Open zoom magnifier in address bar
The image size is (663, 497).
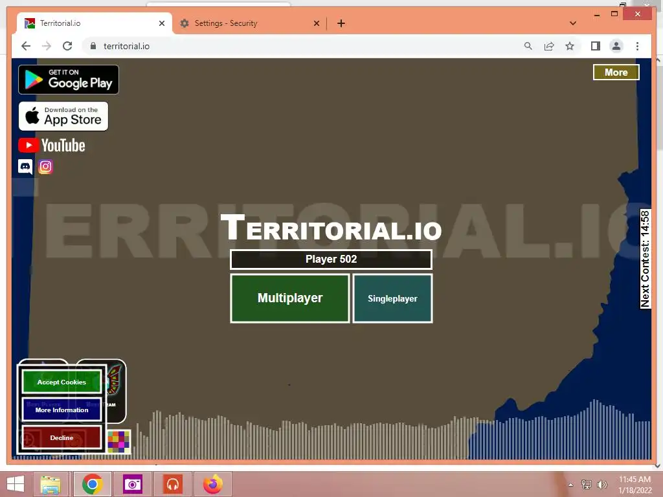click(x=528, y=46)
